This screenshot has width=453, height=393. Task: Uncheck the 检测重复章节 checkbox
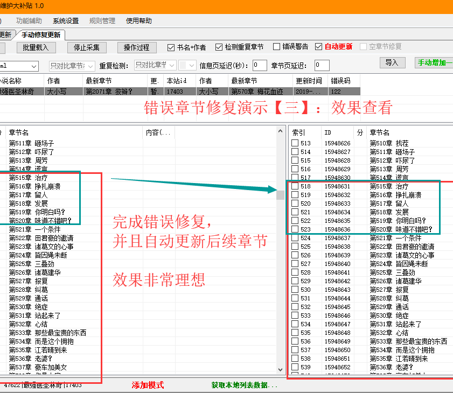tap(219, 47)
